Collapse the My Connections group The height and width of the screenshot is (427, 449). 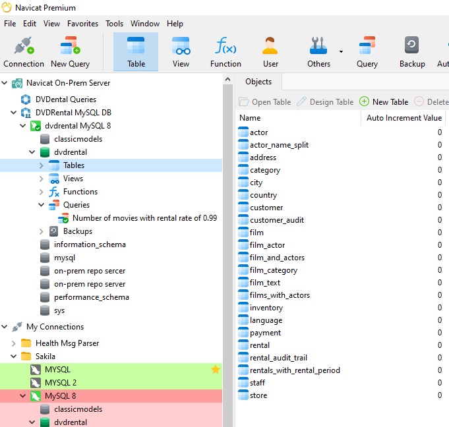pyautogui.click(x=5, y=327)
